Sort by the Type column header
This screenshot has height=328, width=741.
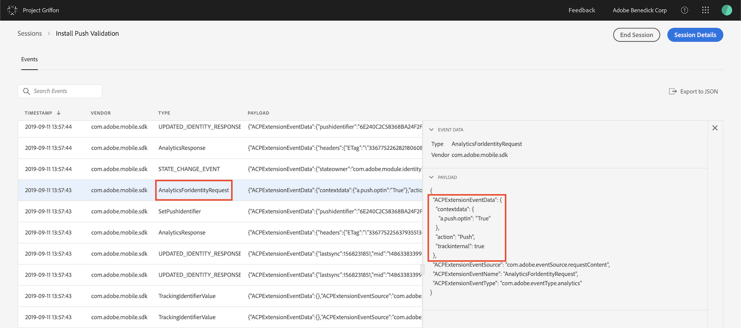pos(164,113)
